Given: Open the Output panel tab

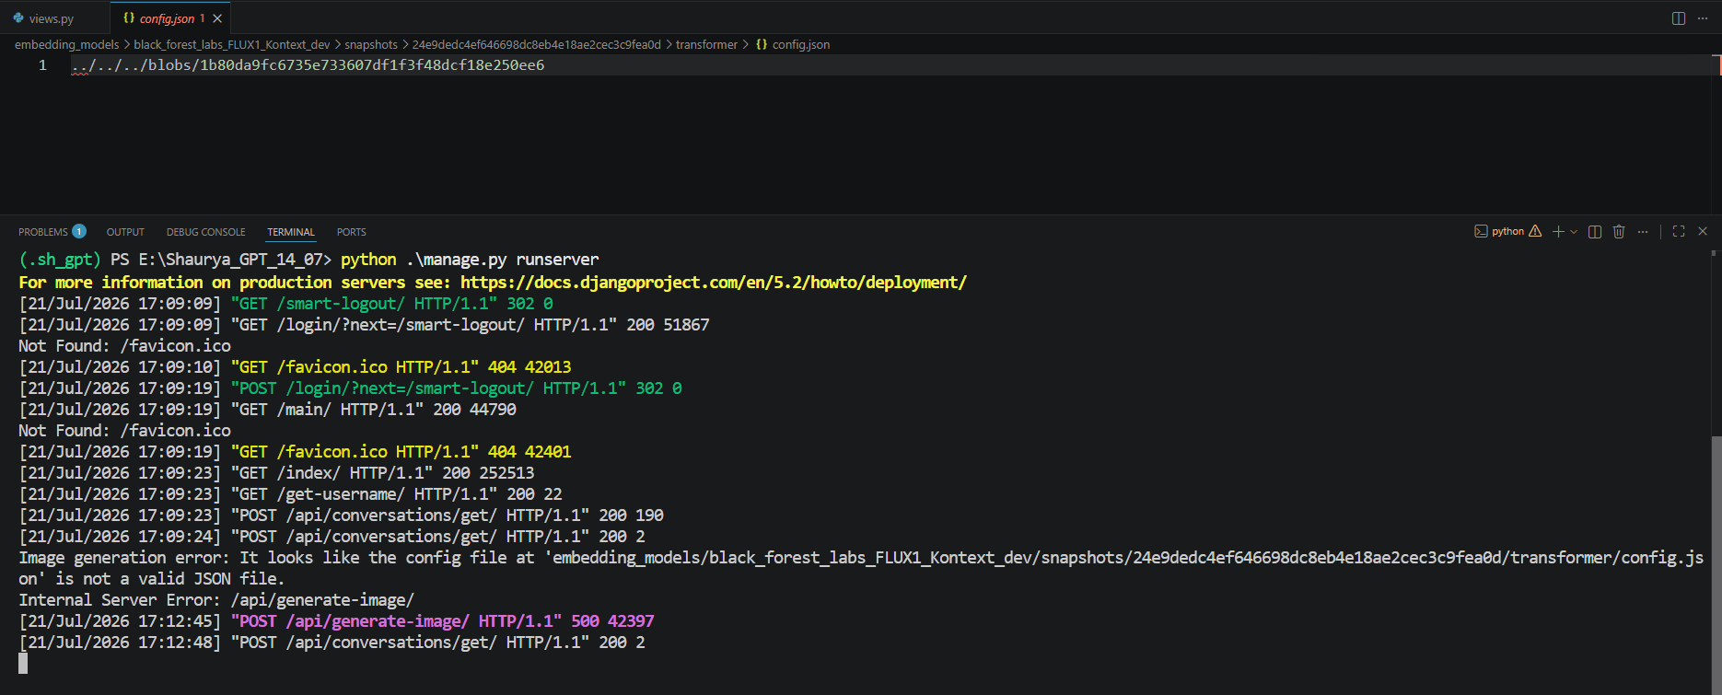Looking at the screenshot, I should (125, 232).
